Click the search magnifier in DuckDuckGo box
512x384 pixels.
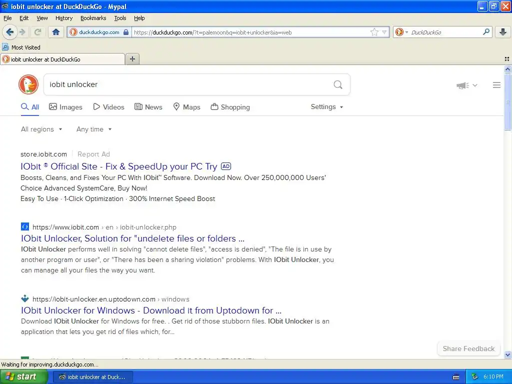(338, 85)
